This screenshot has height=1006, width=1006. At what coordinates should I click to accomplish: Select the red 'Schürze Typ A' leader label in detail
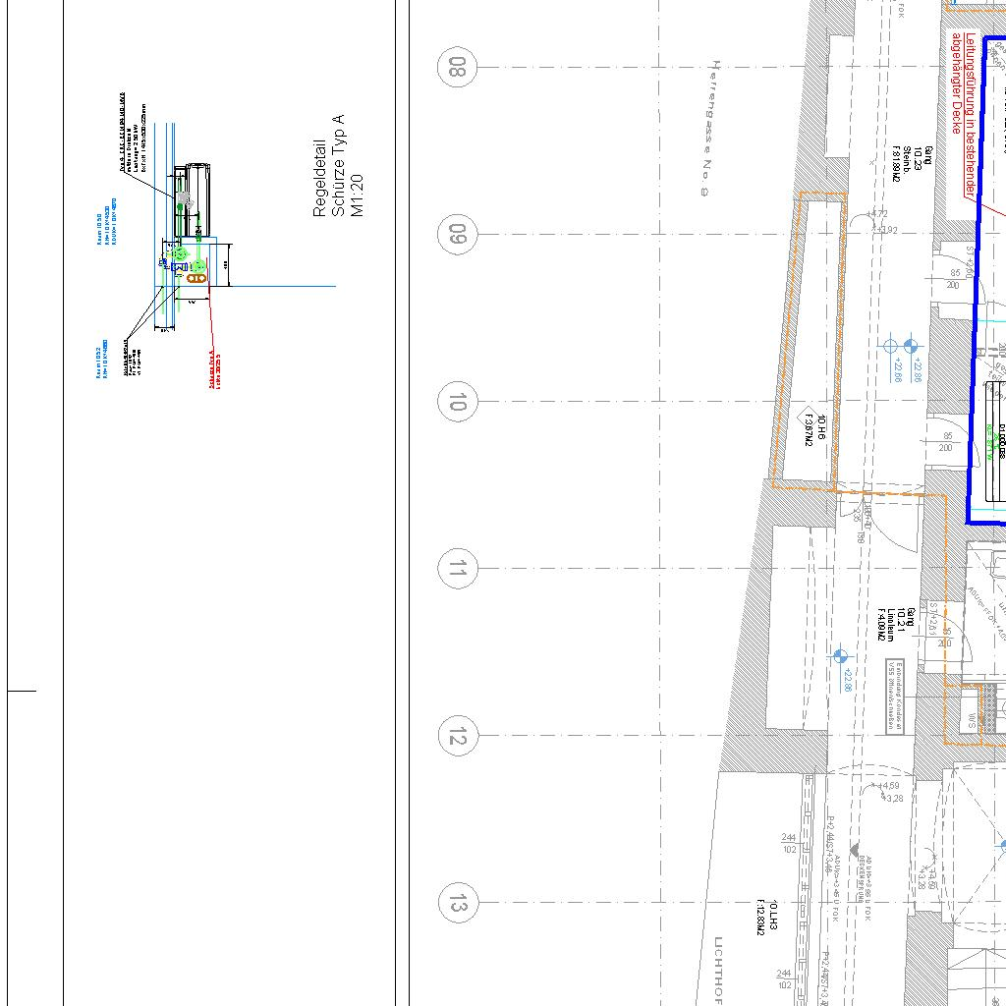(x=215, y=369)
